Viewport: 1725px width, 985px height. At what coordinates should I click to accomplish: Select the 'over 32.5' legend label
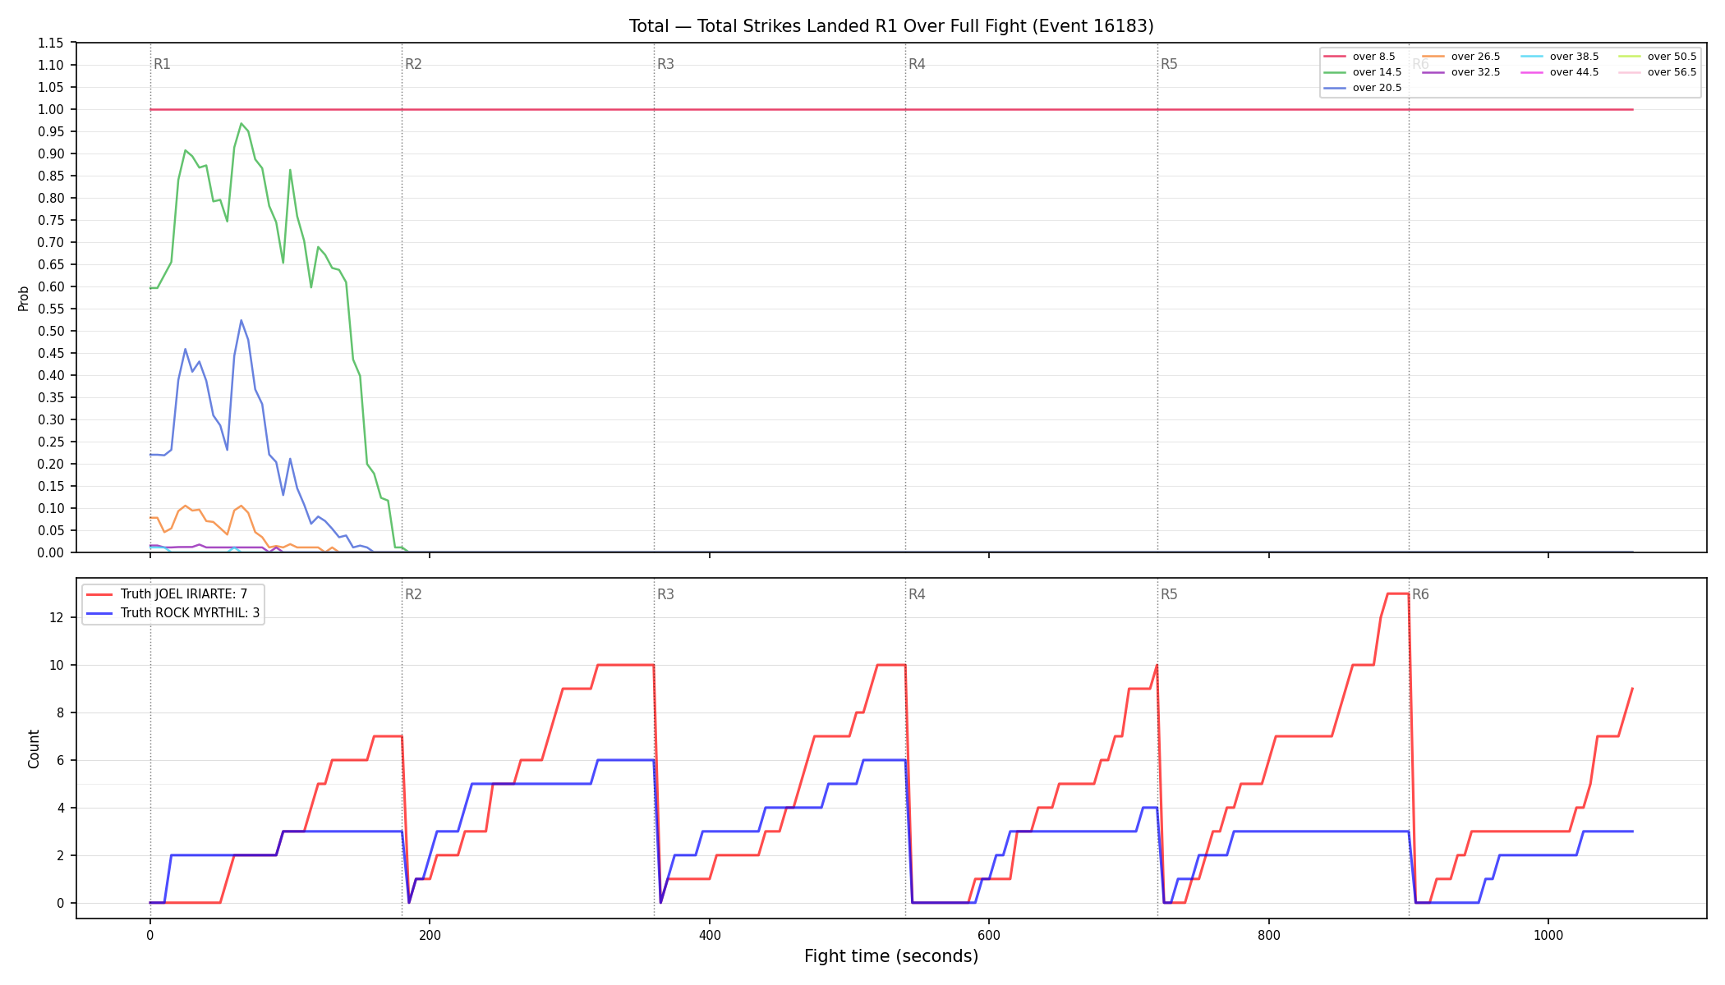pyautogui.click(x=1475, y=72)
